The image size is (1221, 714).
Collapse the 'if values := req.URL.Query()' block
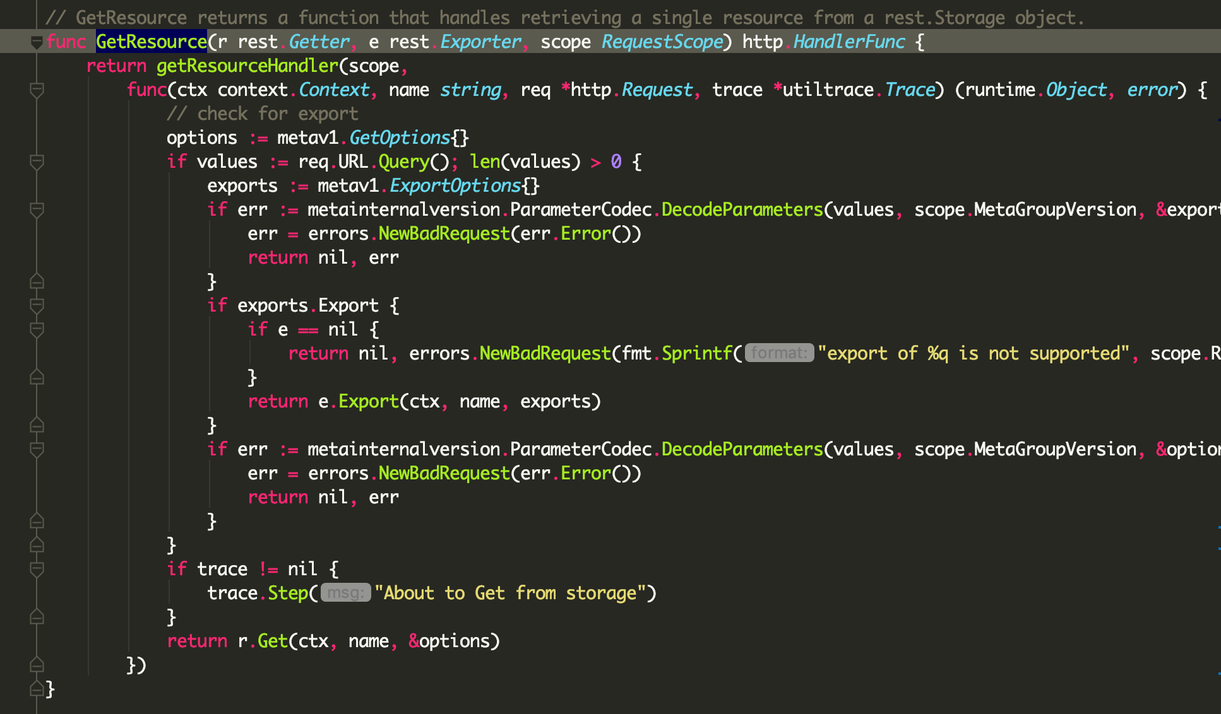[x=37, y=162]
